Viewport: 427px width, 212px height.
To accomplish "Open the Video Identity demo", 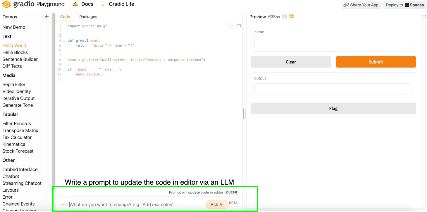I will [17, 91].
